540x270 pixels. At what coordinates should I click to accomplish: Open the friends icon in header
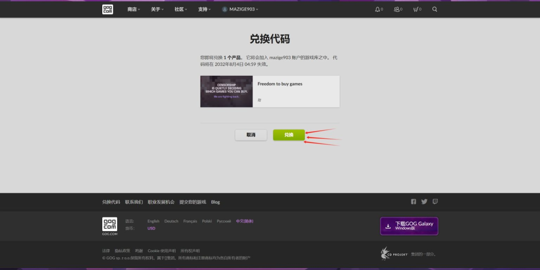coord(397,9)
